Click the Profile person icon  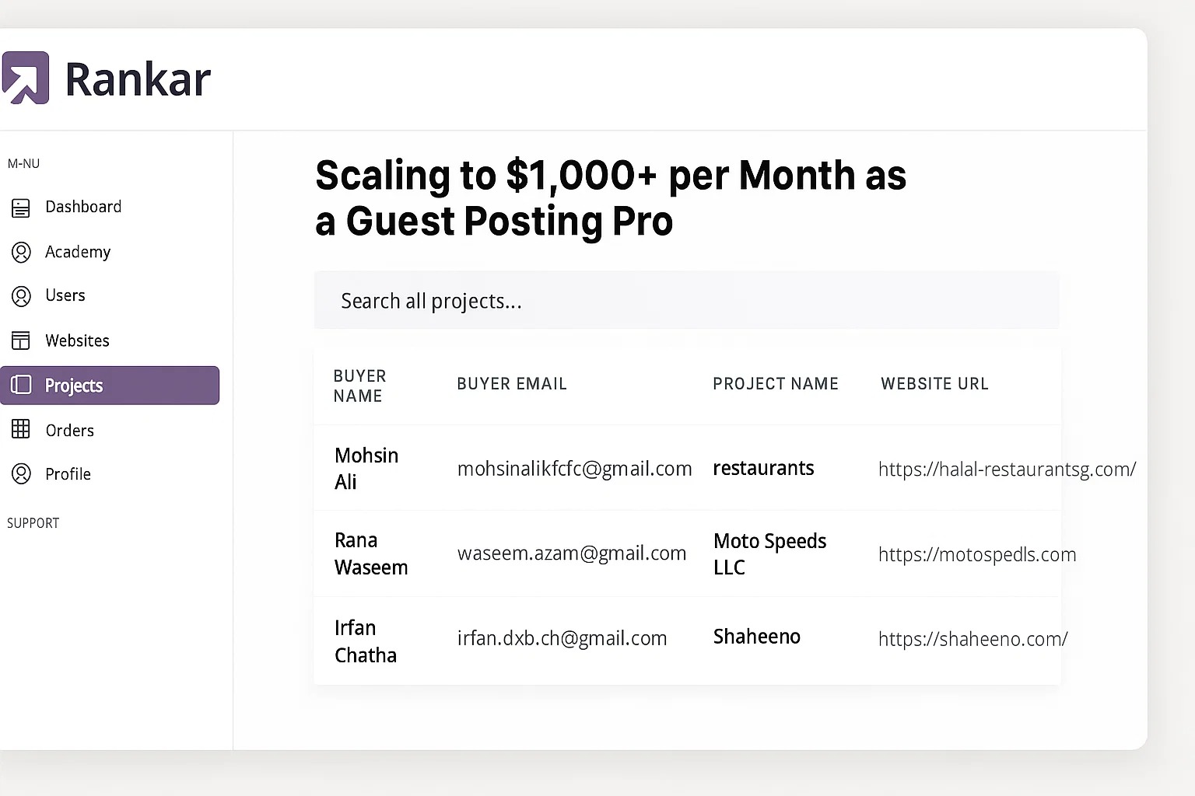[21, 474]
